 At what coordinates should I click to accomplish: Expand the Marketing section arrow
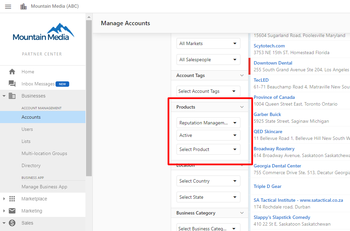(x=4, y=211)
